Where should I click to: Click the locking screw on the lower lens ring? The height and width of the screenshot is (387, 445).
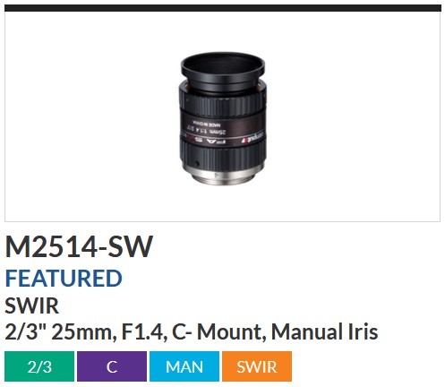197,164
